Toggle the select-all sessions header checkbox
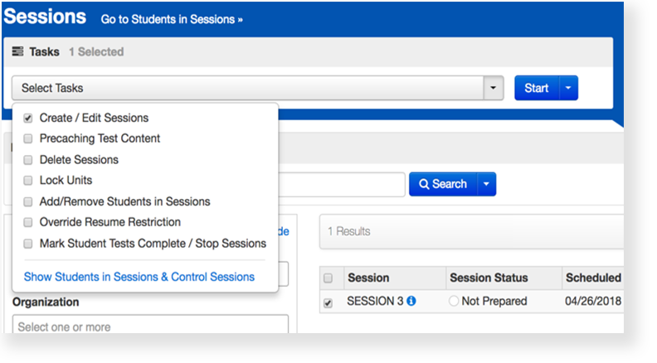This screenshot has width=657, height=363. click(x=328, y=278)
